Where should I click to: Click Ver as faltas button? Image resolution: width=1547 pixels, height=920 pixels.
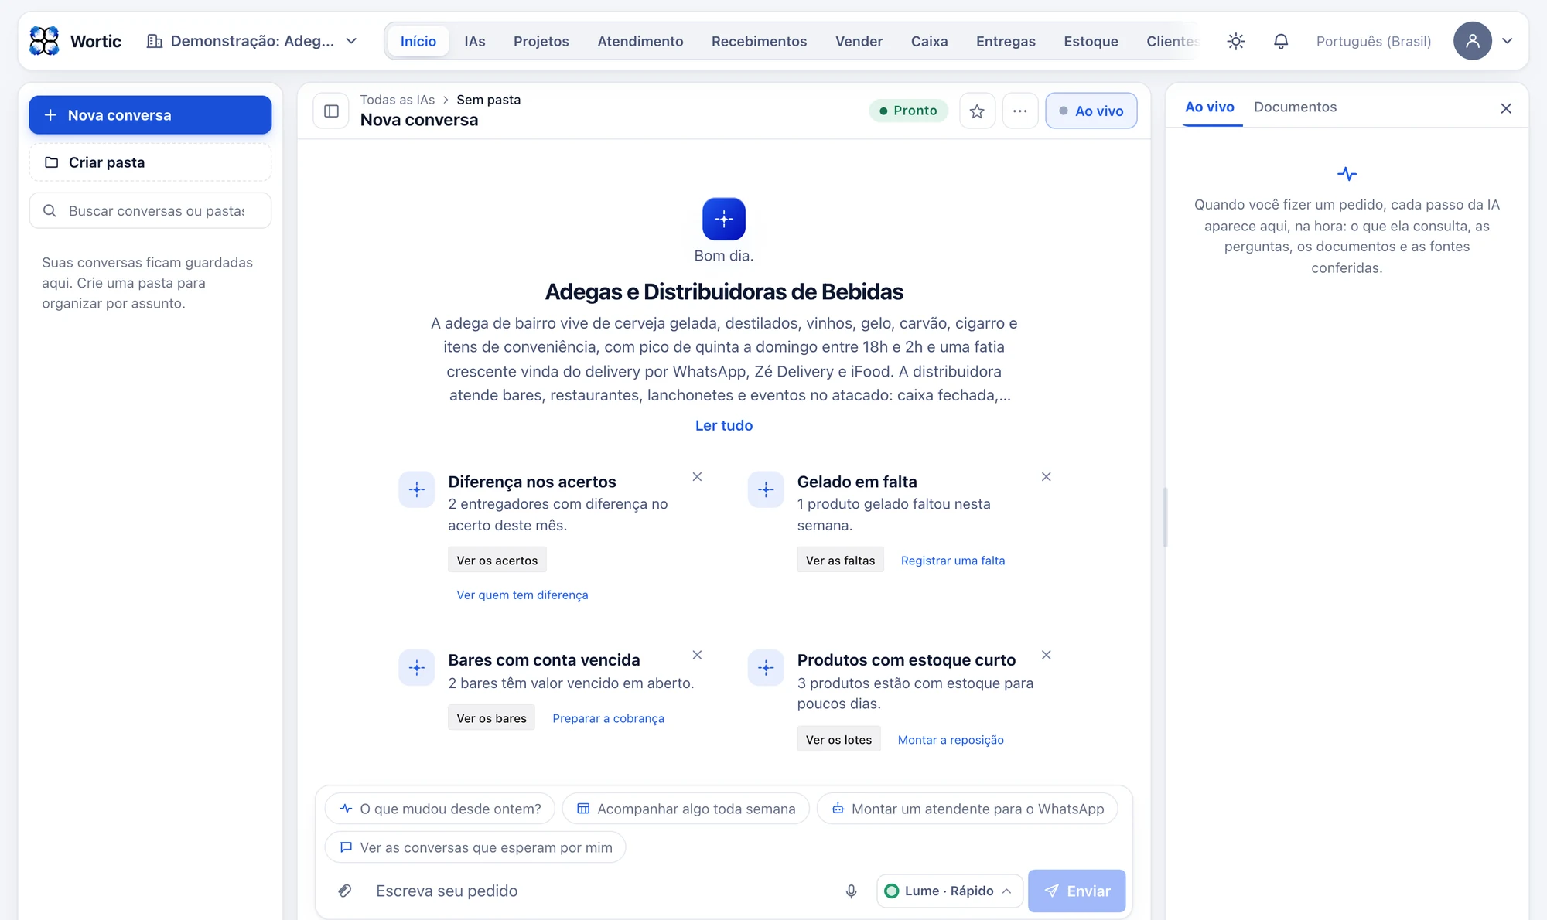(840, 560)
